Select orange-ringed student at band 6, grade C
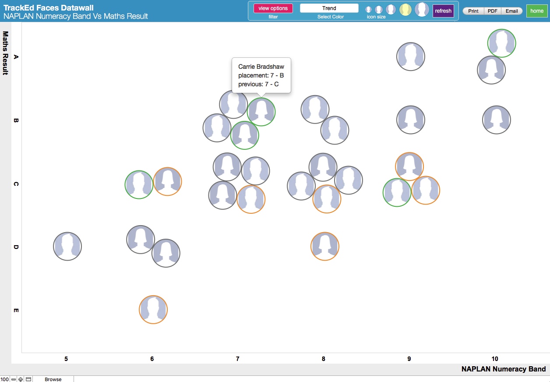 pyautogui.click(x=168, y=181)
